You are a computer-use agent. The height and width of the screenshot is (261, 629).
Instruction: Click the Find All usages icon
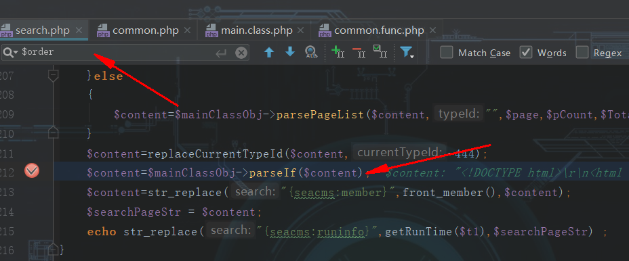coord(311,52)
